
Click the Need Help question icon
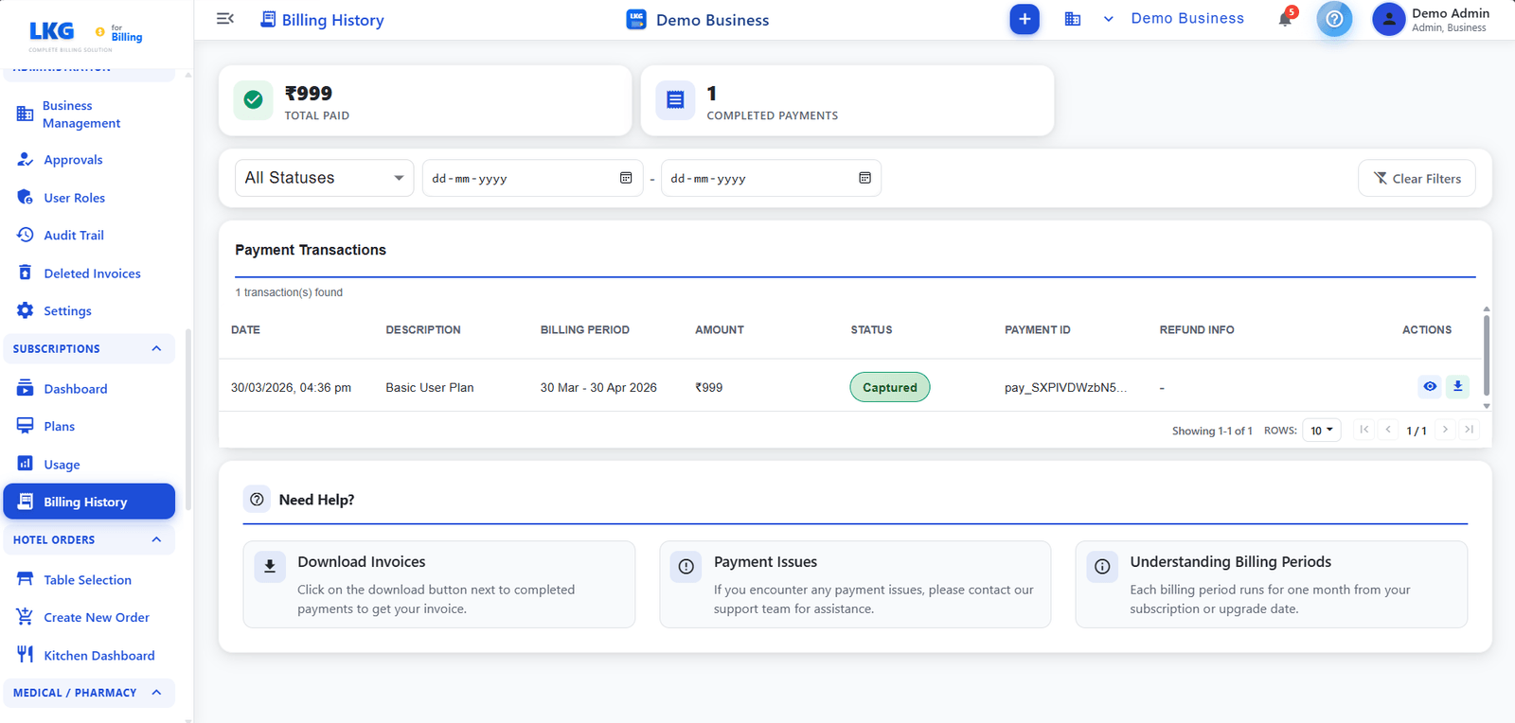pos(257,500)
